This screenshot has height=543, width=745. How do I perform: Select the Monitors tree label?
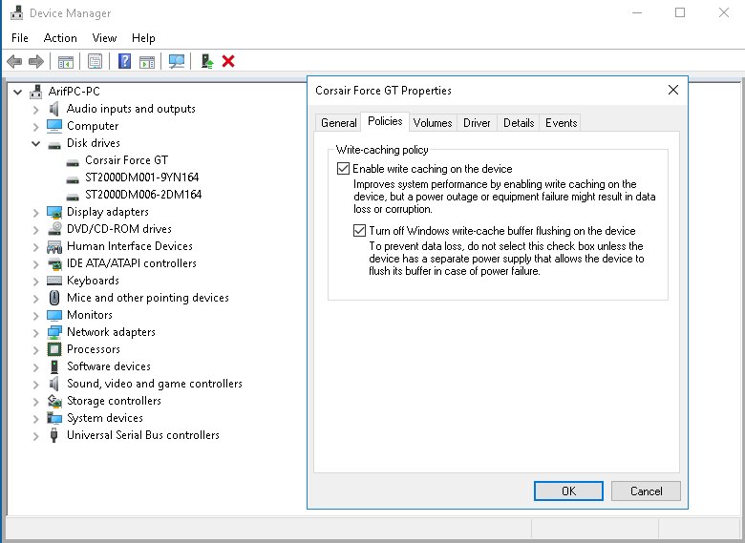90,315
